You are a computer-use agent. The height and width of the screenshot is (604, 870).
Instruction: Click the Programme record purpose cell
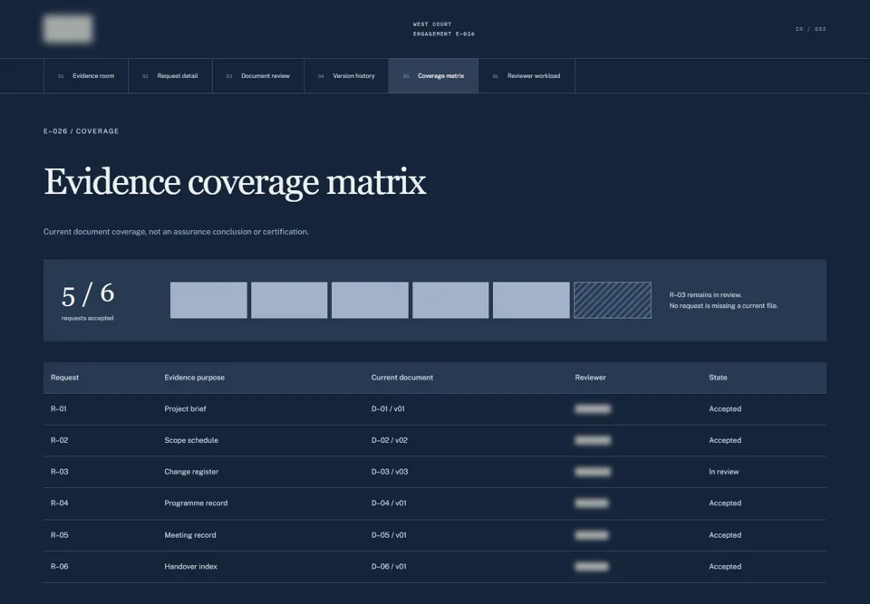(x=196, y=503)
